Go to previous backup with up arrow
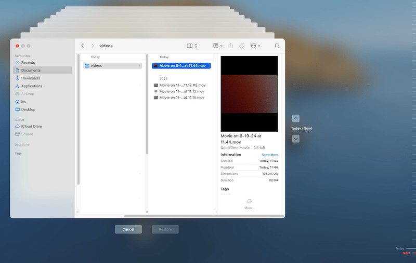The image size is (416, 263). 295,118
